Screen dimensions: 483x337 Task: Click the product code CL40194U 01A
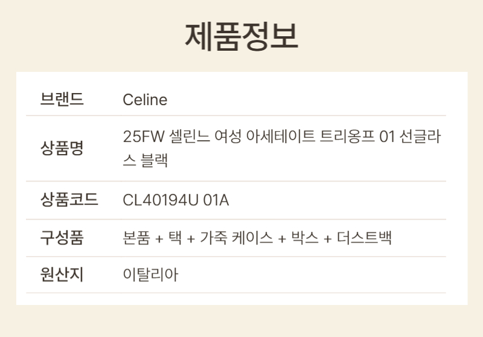tap(176, 200)
